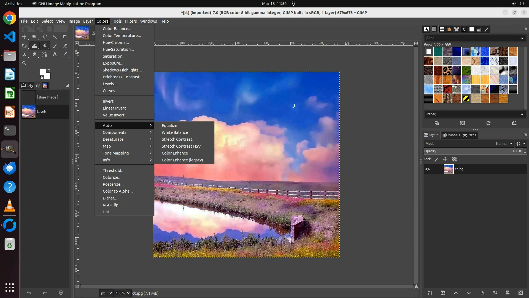Open Thunderbird from the Ubuntu dock
Screen dimensions: 529x298
point(10,168)
